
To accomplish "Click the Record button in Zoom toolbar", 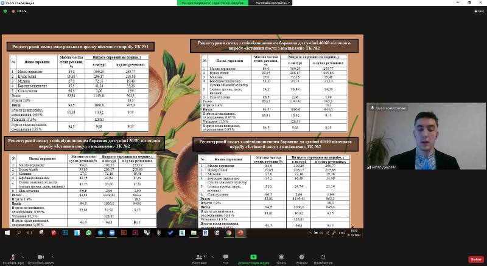I will click(x=281, y=259).
